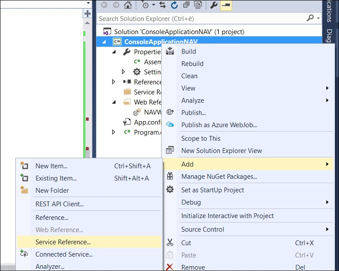Click the Back arrow in Solution Explorer toolbar
This screenshot has width=339, height=271.
pos(104,5)
